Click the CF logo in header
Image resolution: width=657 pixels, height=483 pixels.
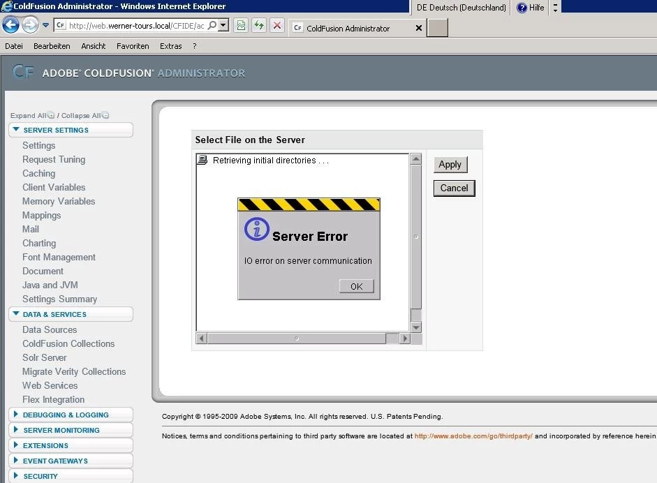22,72
